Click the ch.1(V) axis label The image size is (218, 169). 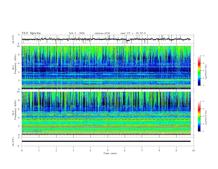click(13, 39)
